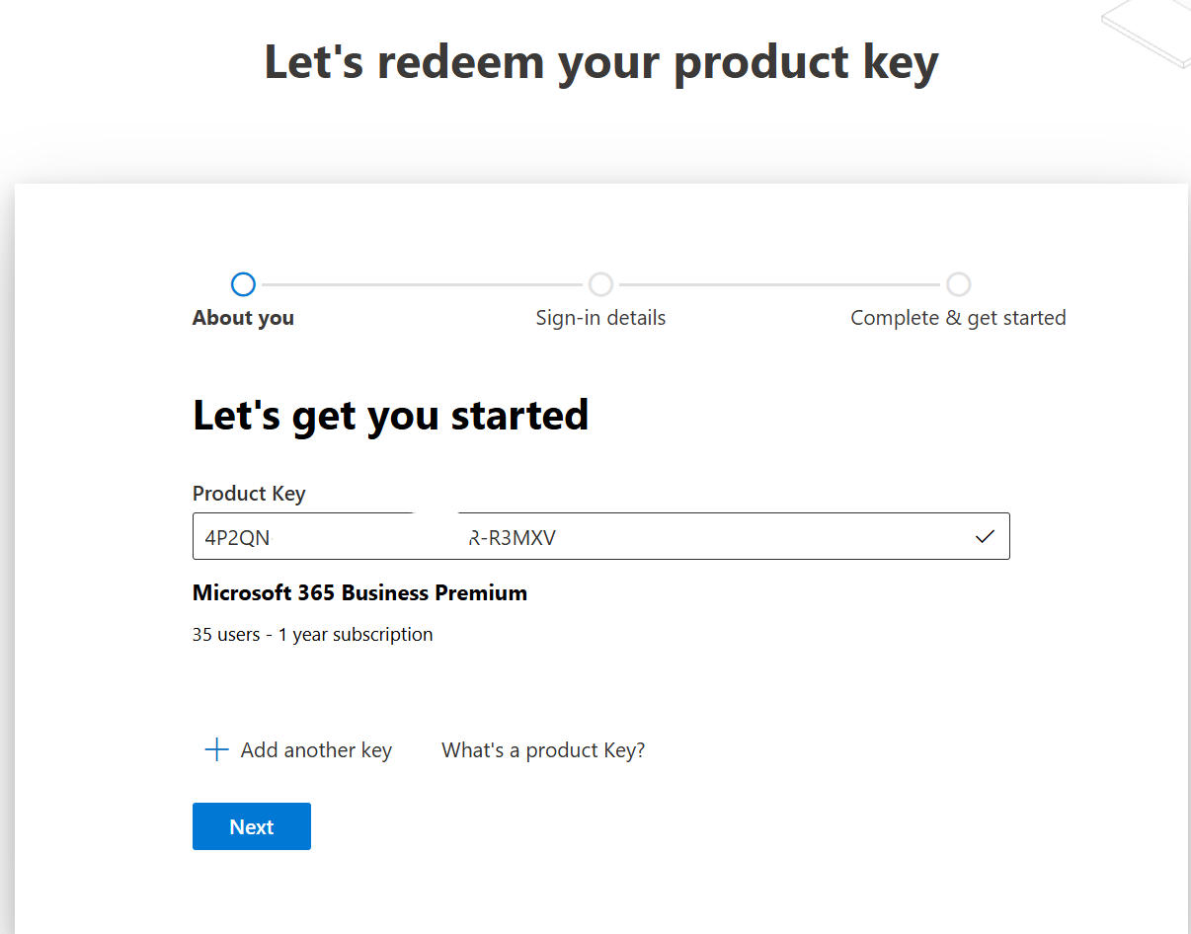Click the Product Key field label
Viewport: 1191px width, 934px height.
(x=249, y=494)
